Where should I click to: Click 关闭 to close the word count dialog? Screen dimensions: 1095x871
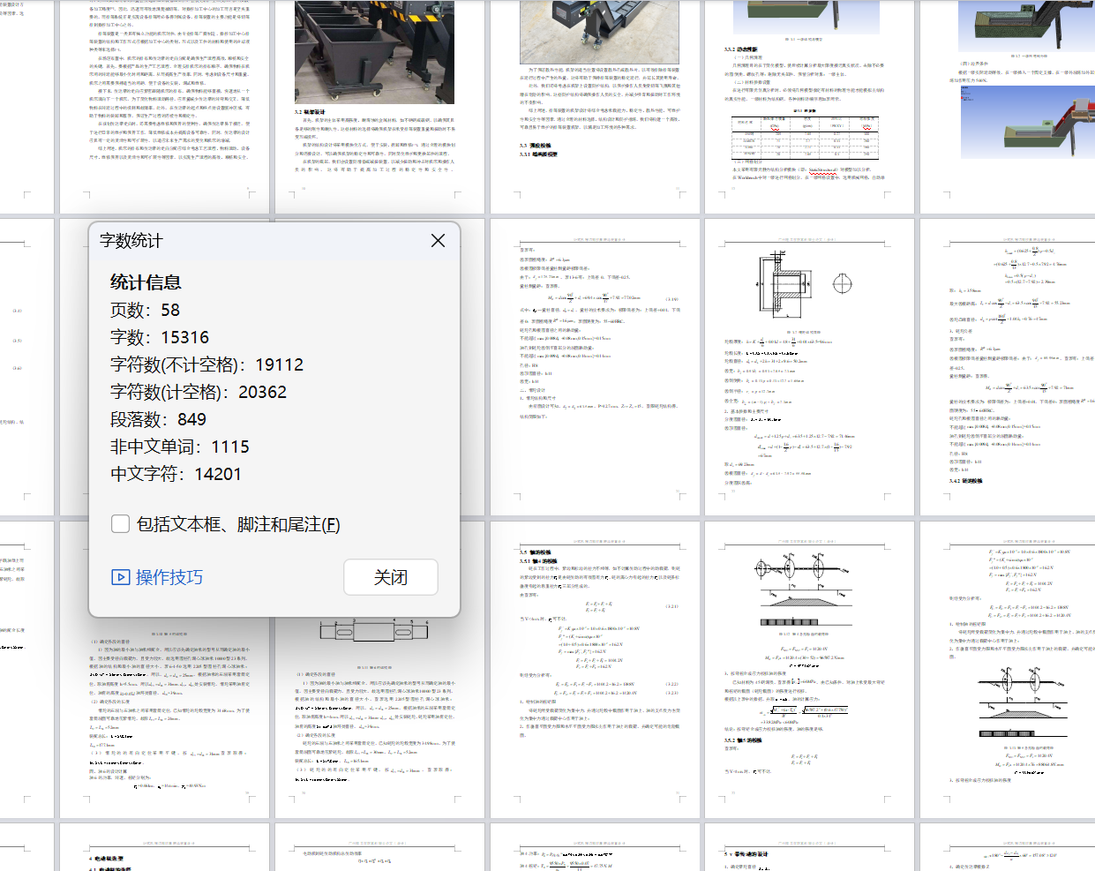391,577
